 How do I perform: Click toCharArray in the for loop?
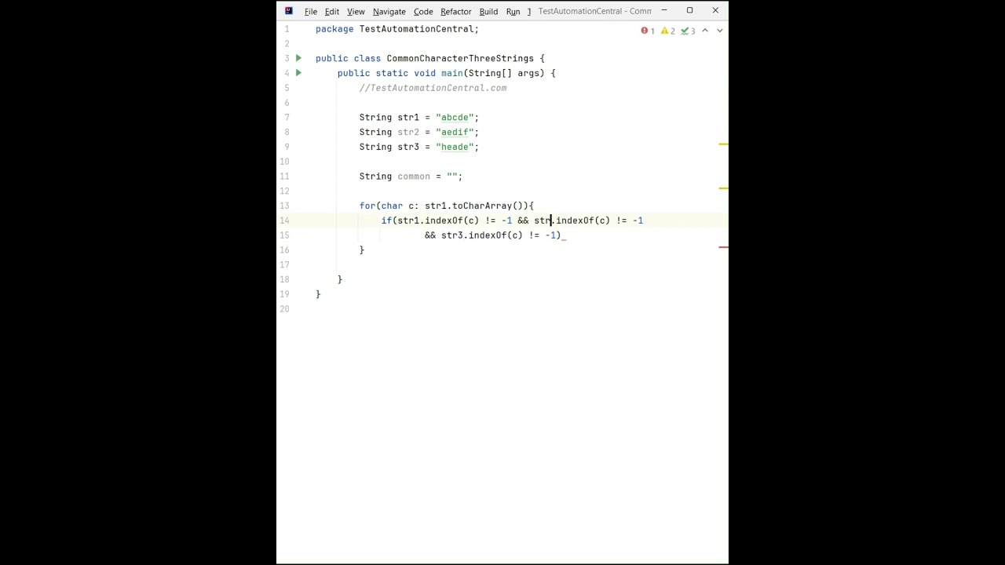[481, 206]
